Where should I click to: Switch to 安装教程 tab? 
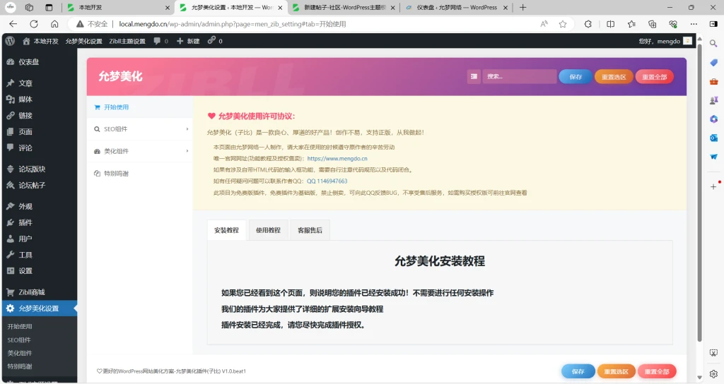click(x=226, y=230)
